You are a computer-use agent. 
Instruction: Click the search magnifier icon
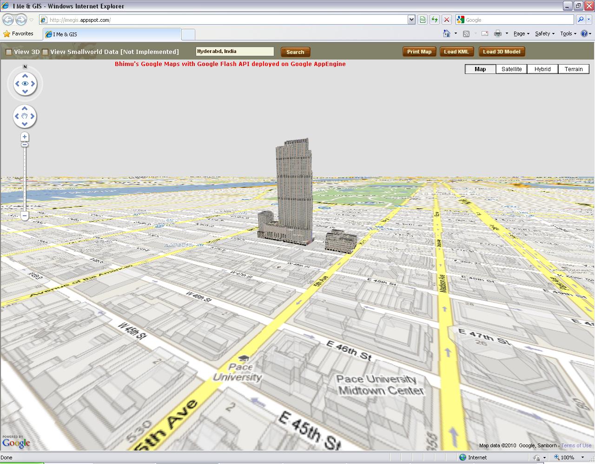tap(581, 20)
